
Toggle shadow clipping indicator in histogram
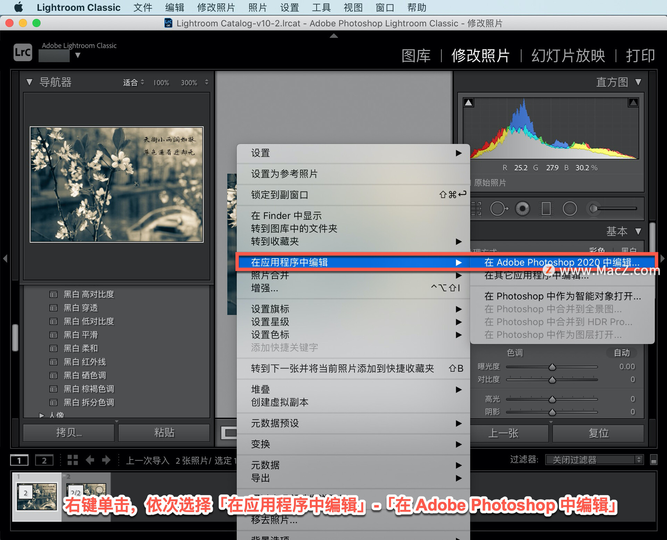468,103
